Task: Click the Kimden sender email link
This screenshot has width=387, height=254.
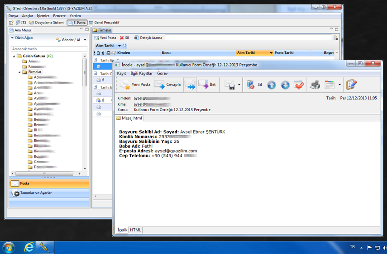Action: click(x=152, y=98)
